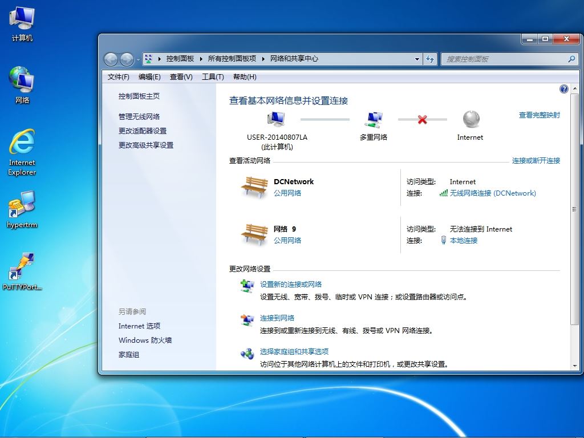Image resolution: width=584 pixels, height=438 pixels.
Task: Click the red X connection error icon
Action: coord(422,120)
